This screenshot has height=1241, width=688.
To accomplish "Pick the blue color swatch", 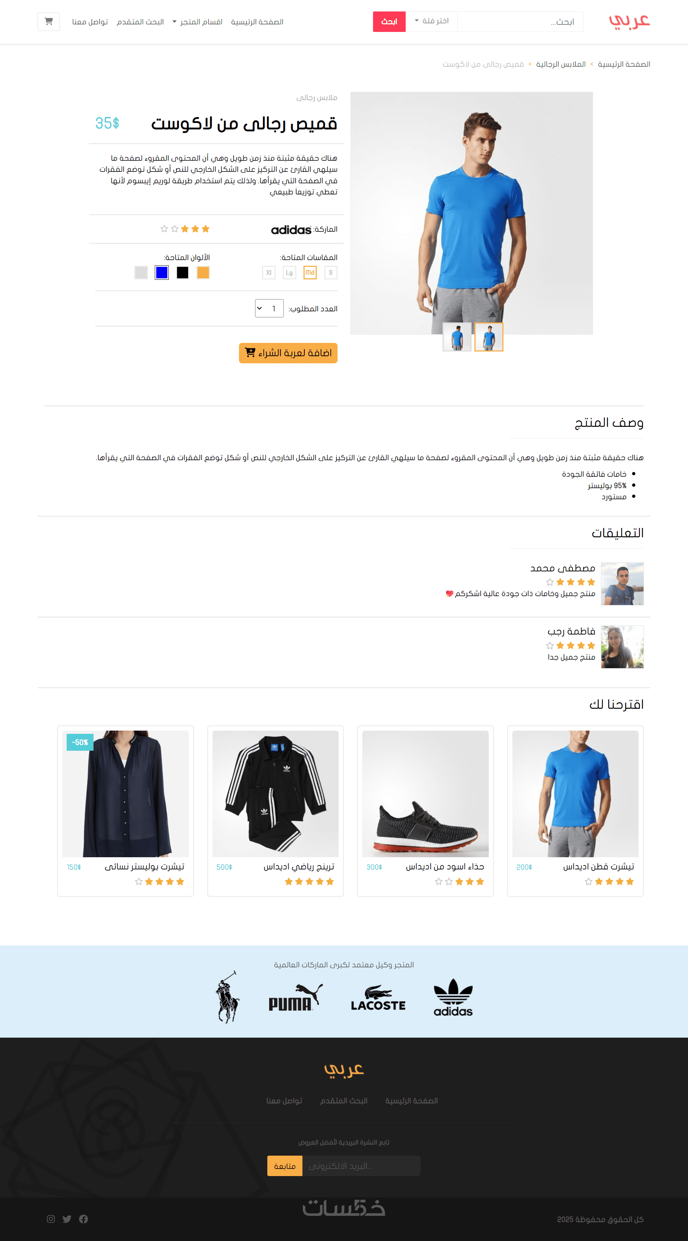I will point(162,273).
